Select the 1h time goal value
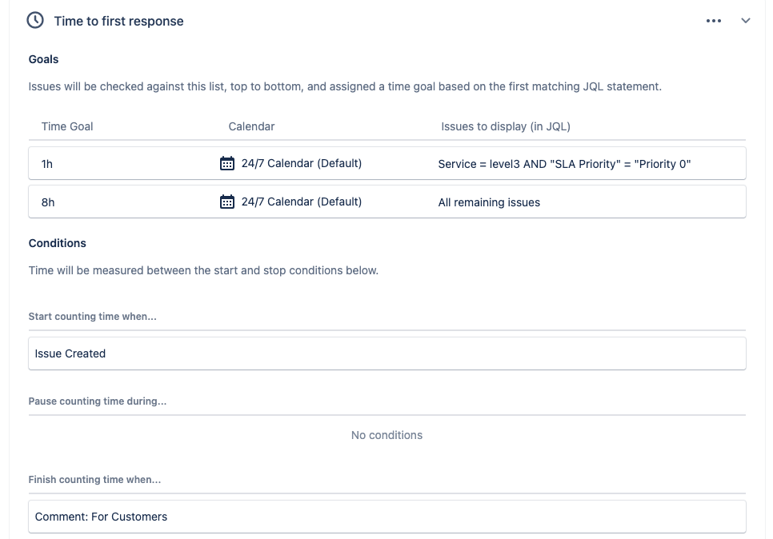Screen dimensions: 773x539 point(47,164)
